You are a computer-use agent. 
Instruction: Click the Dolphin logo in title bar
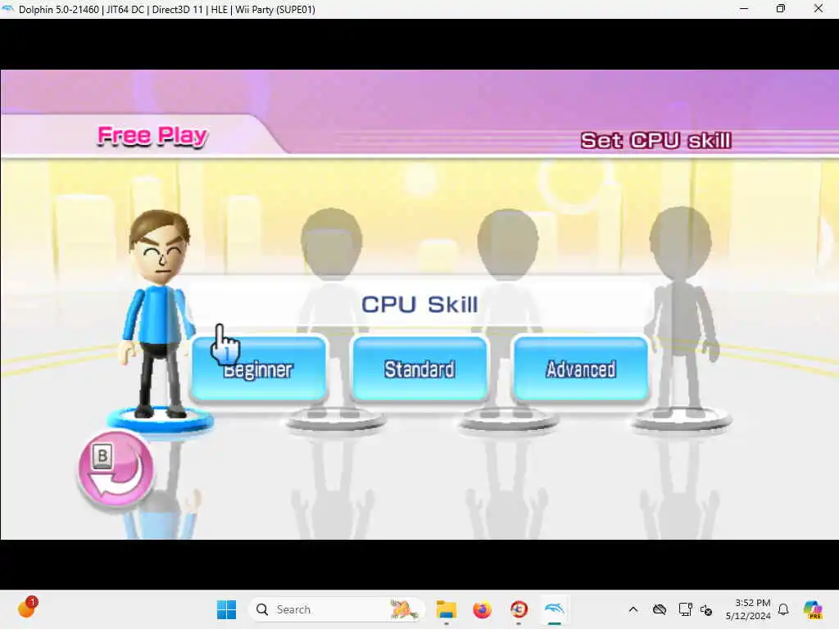click(x=8, y=9)
